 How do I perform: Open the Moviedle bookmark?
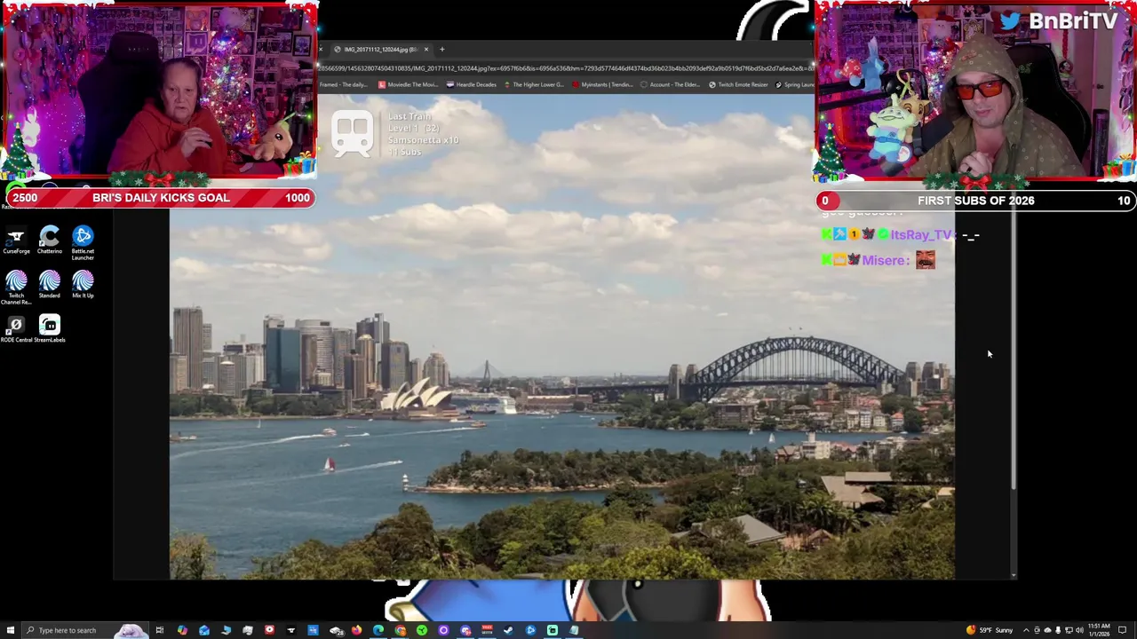click(408, 85)
